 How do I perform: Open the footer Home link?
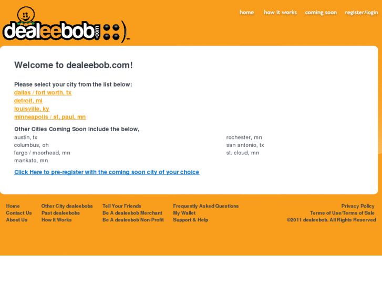(13, 206)
